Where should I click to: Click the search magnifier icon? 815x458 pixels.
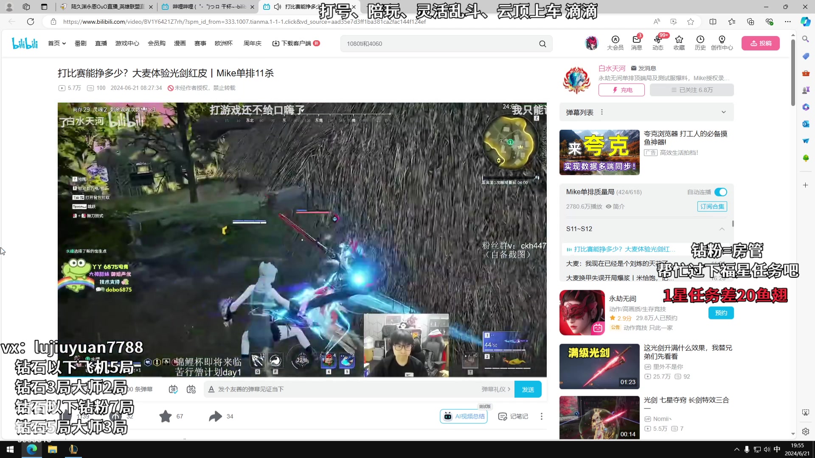[x=542, y=44]
